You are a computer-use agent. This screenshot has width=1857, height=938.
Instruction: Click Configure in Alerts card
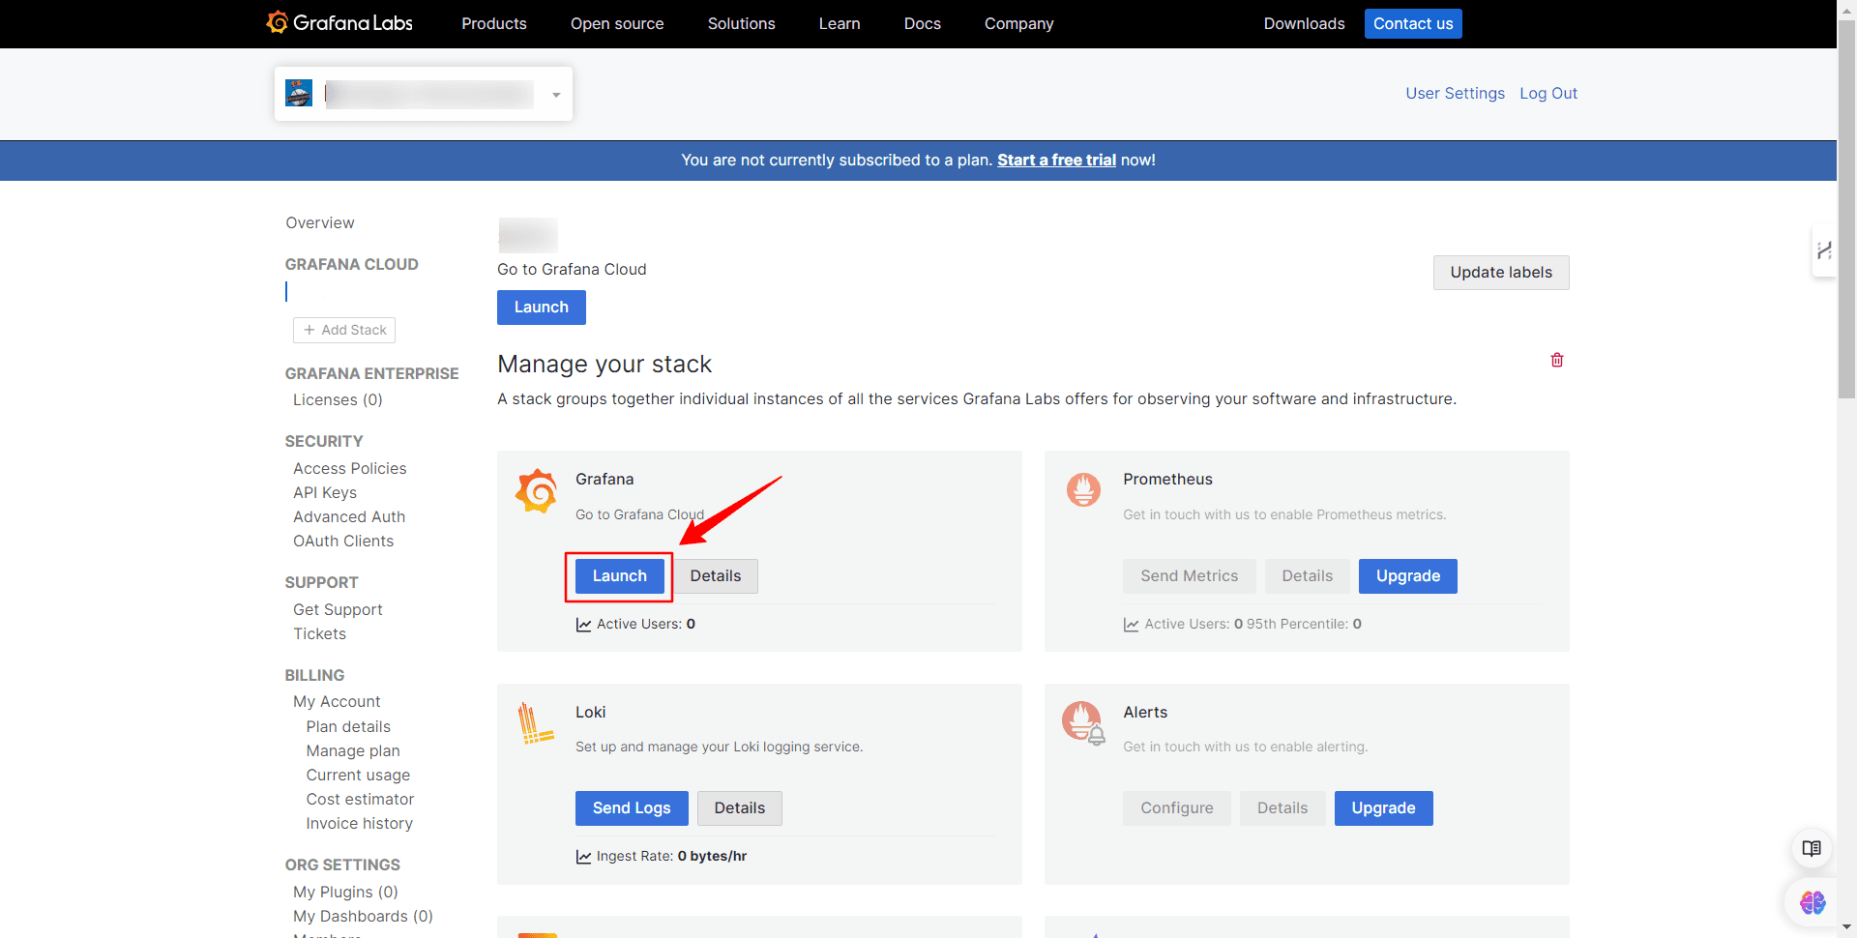(1177, 808)
